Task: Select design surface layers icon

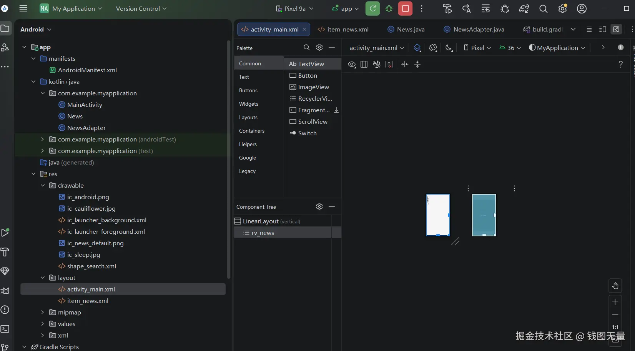Action: [x=417, y=48]
